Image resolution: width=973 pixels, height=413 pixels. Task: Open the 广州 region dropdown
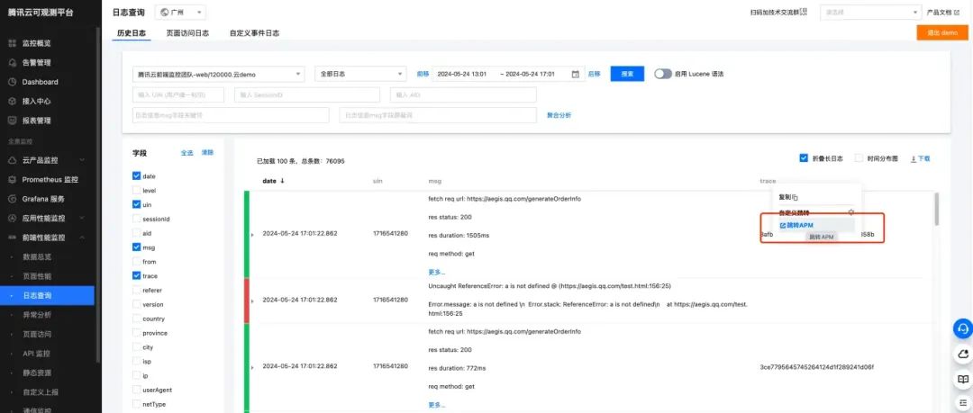[180, 13]
